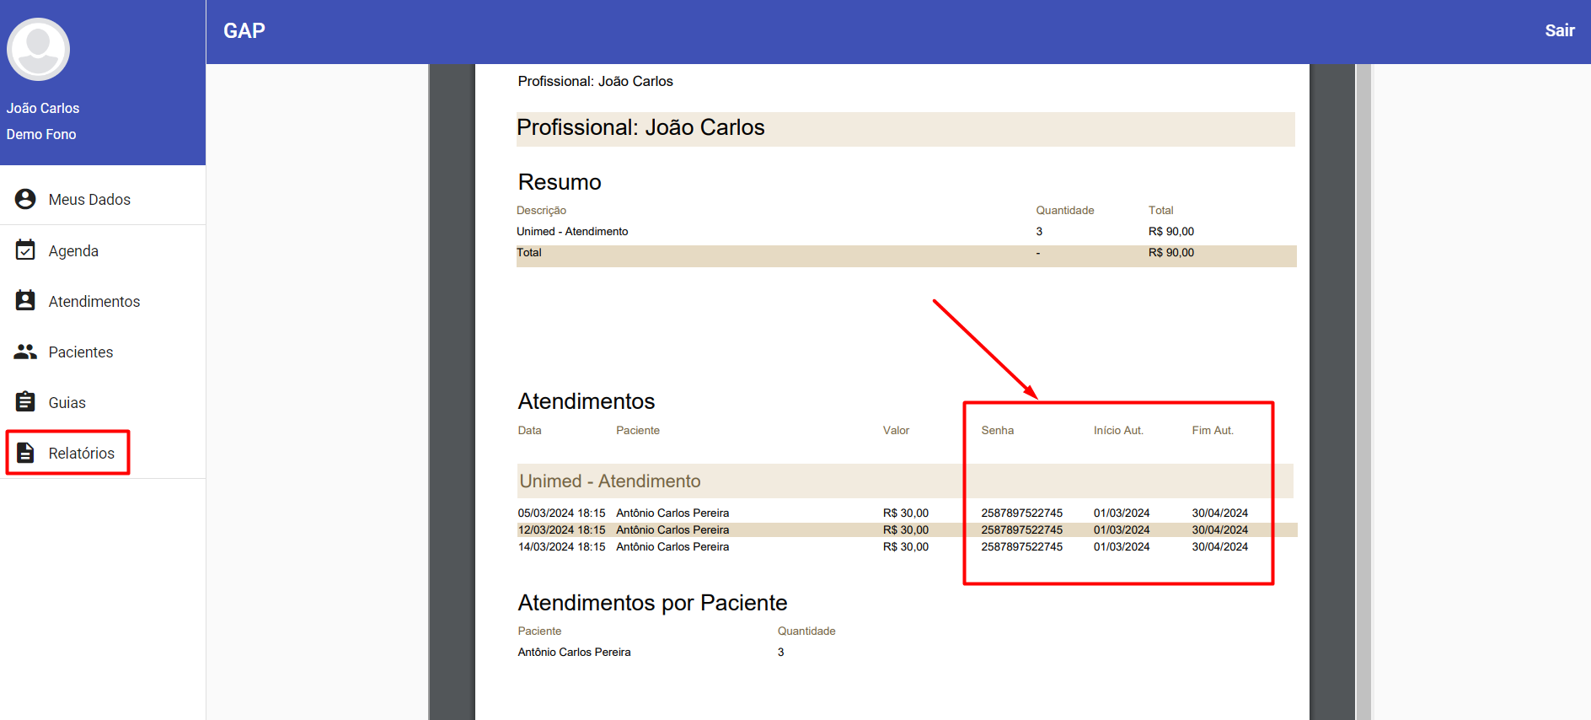Viewport: 1591px width, 720px height.
Task: Click the Pacientes people icon
Action: pos(25,352)
